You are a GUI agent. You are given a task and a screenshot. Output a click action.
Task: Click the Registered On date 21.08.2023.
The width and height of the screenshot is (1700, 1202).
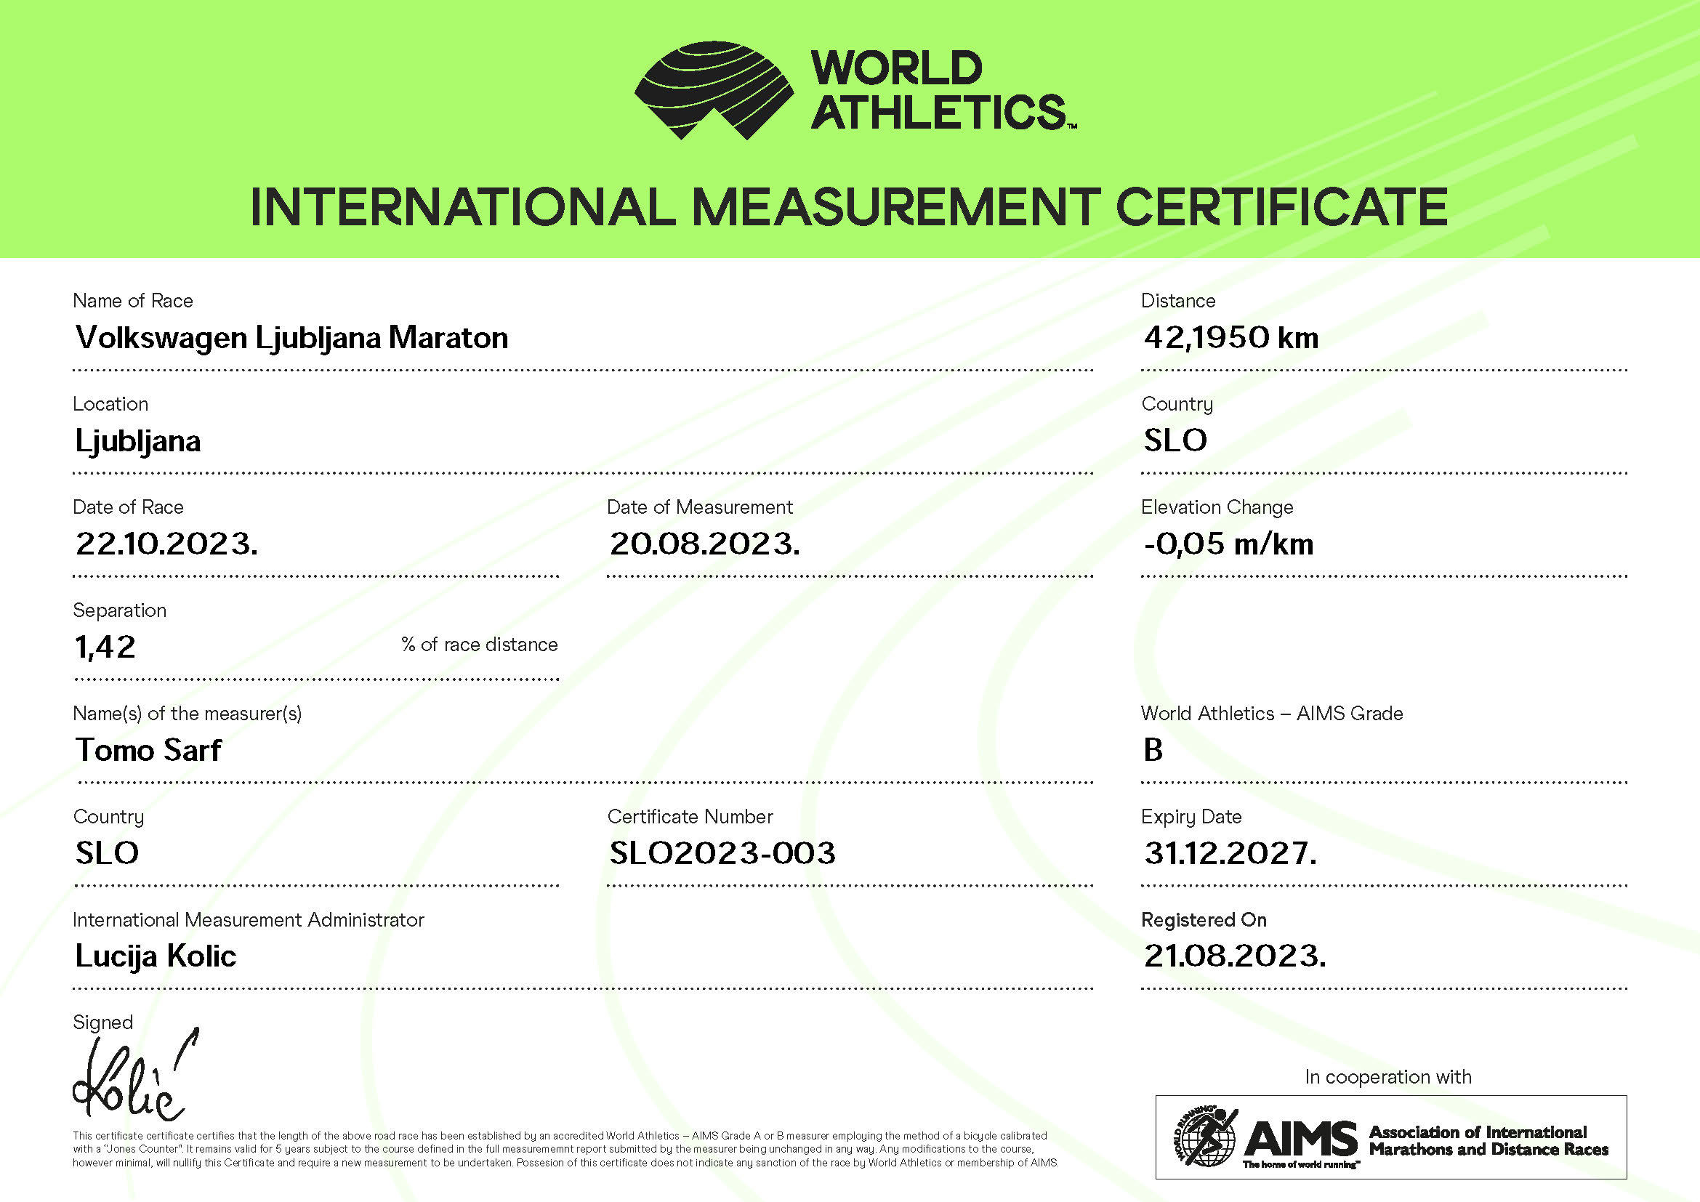tap(1234, 956)
